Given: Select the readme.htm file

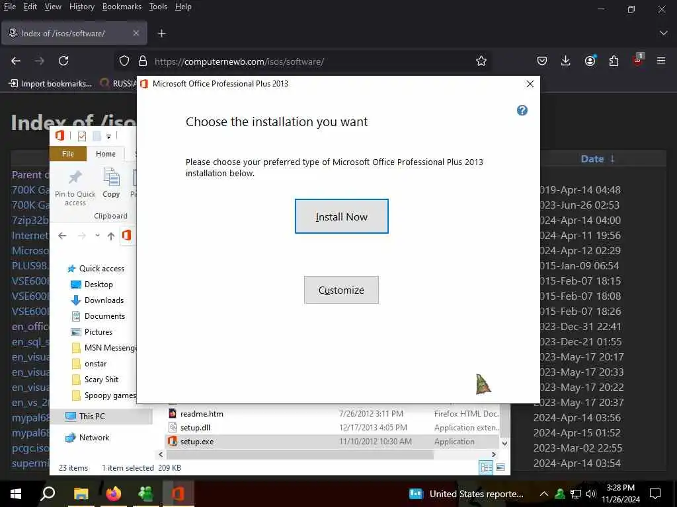Looking at the screenshot, I should click(333, 413).
